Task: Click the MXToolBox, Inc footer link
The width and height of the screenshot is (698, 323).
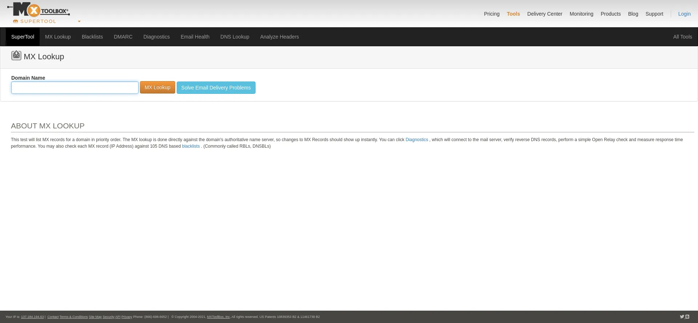Action: (x=218, y=317)
